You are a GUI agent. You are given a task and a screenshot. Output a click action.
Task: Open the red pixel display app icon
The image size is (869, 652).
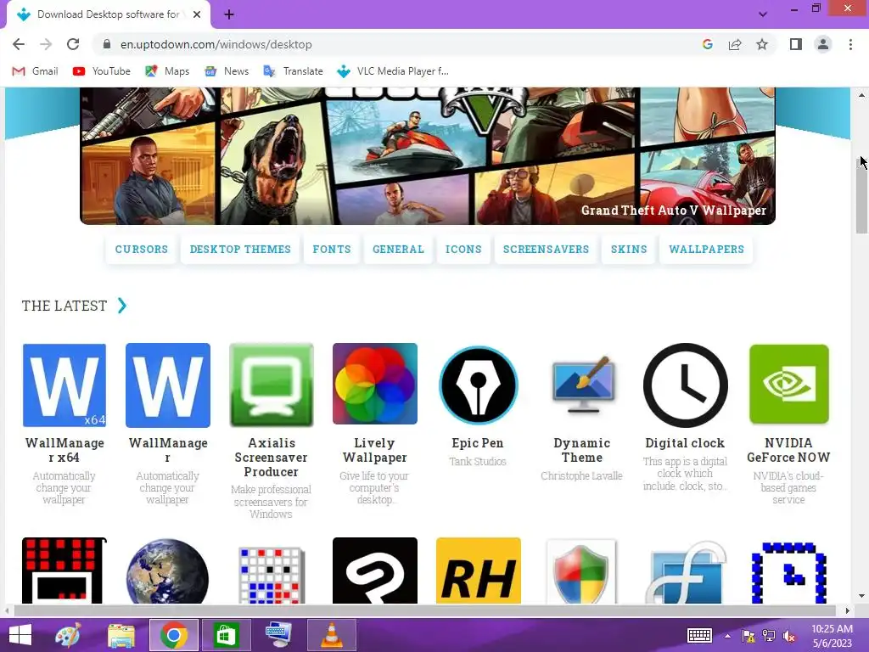(x=64, y=570)
